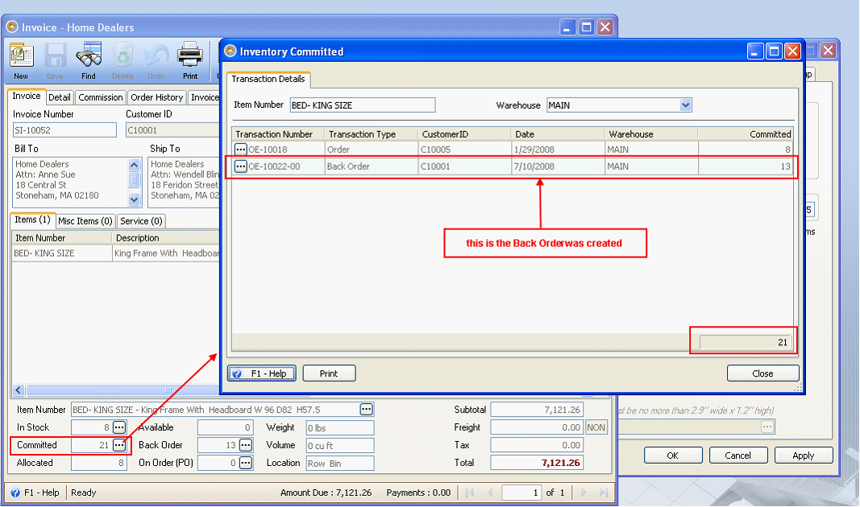Screen dimensions: 860x507
Task: Close the Inventory Committed dialog using Close button
Action: [x=762, y=373]
